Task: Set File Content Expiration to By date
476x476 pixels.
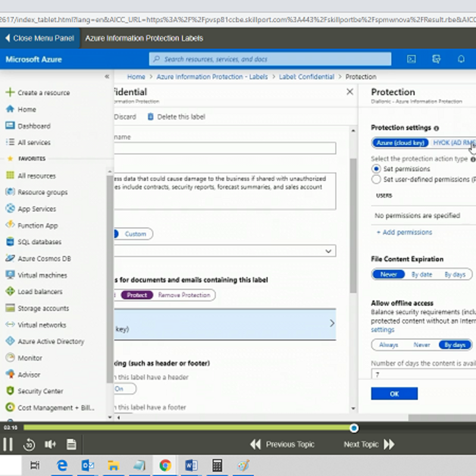Action: tap(422, 274)
